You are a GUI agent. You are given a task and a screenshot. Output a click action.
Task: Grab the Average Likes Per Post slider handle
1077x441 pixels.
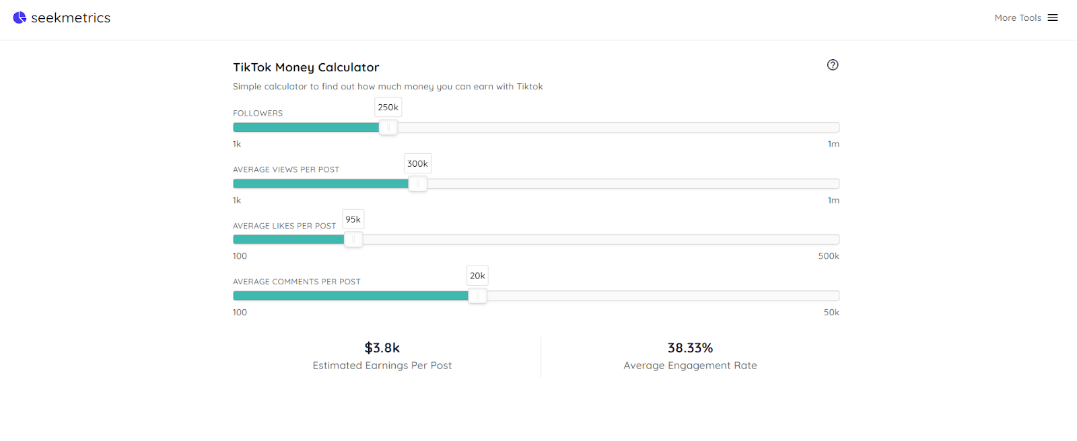[x=353, y=240]
